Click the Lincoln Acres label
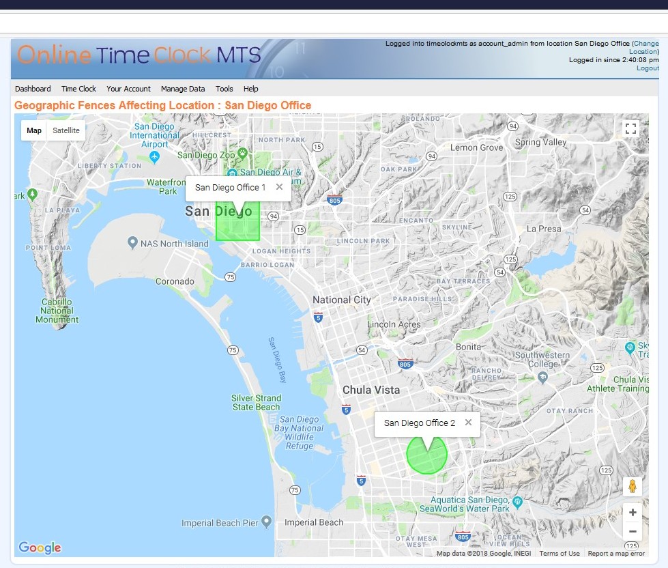This screenshot has height=568, width=668. (394, 324)
